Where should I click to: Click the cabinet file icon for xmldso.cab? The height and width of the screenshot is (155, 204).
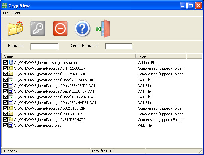point(11,62)
